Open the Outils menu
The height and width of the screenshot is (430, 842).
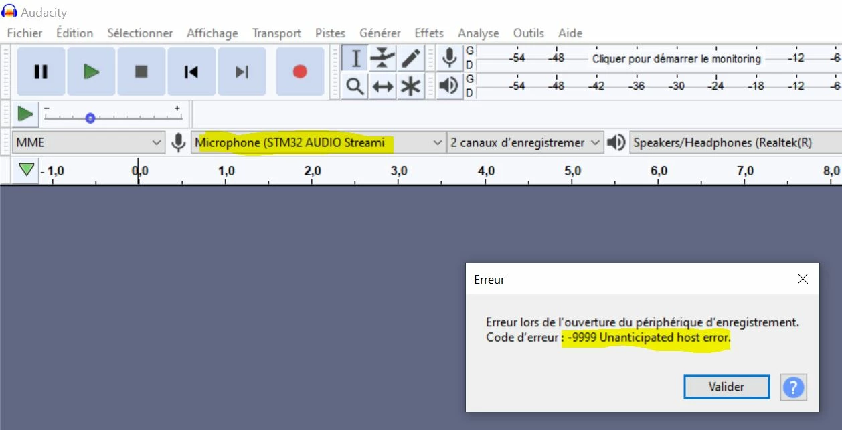529,33
